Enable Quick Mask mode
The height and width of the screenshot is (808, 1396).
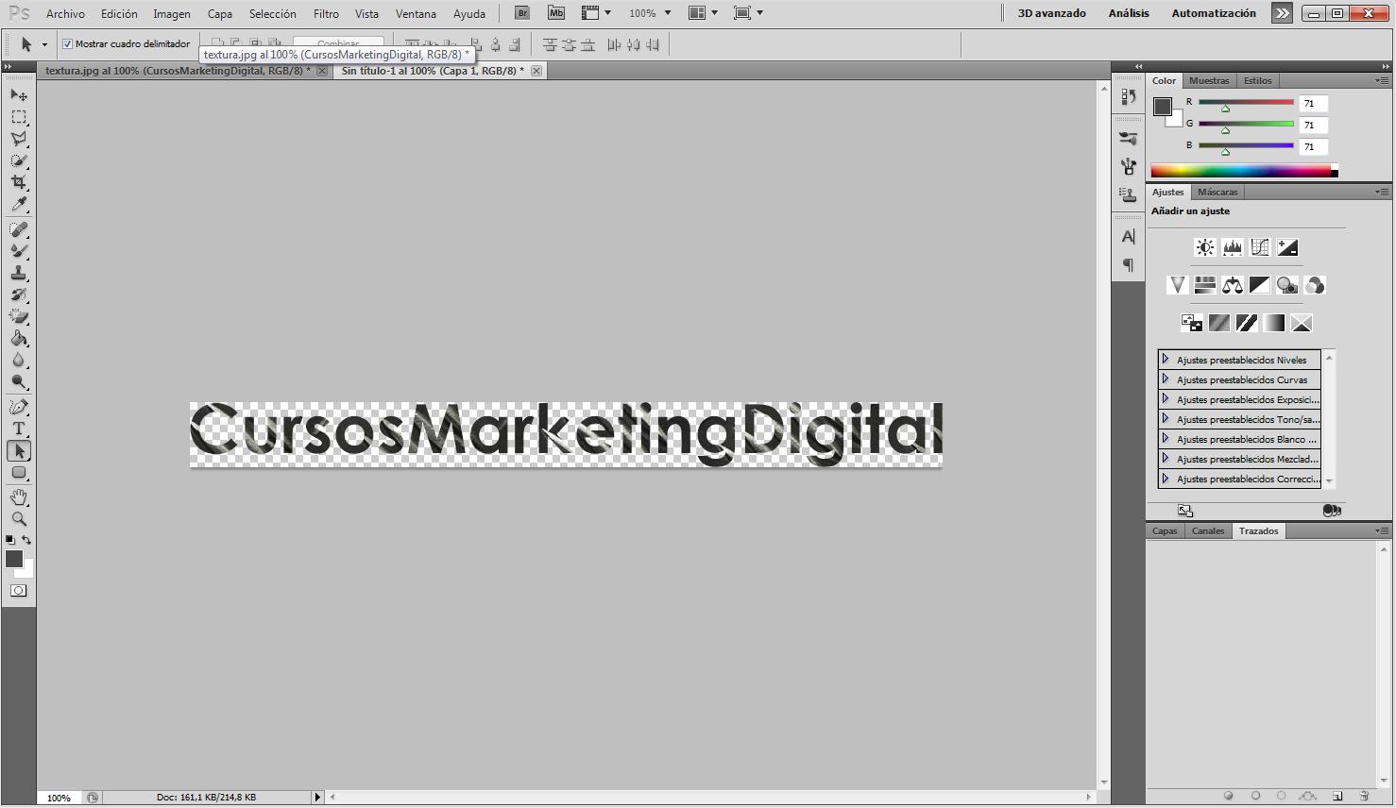[19, 590]
